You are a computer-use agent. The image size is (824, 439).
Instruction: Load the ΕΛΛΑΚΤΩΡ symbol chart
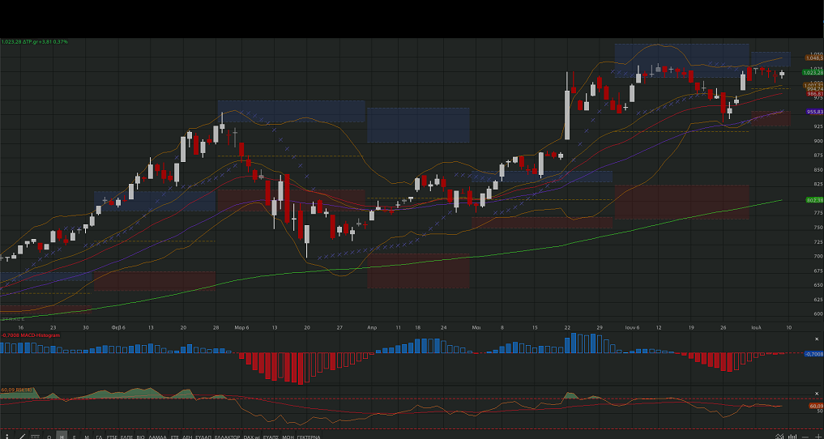click(x=227, y=437)
